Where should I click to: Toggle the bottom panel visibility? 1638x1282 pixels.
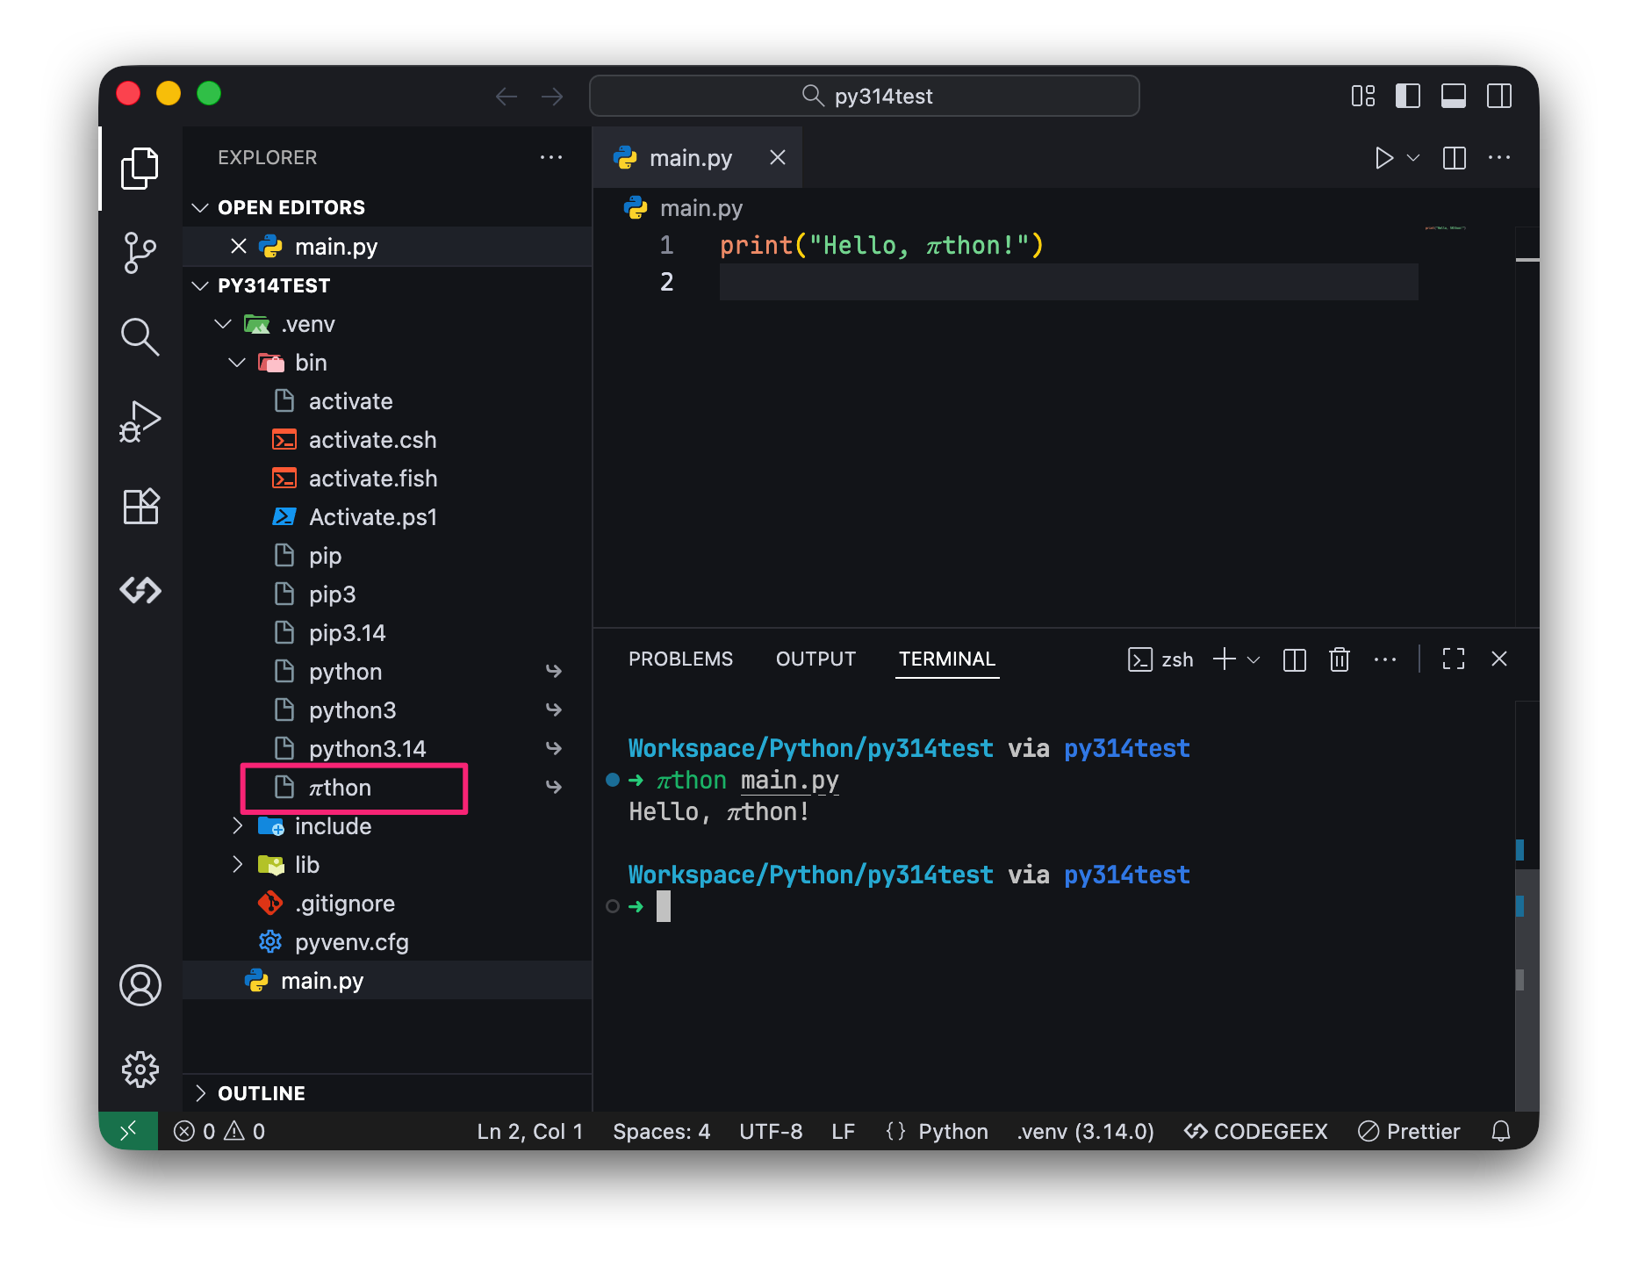1453,96
